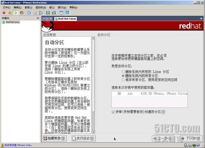The height and width of the screenshot is (148, 205).
Task: Click the 隐藏帮助(H) hide help button
Action: coord(54,138)
